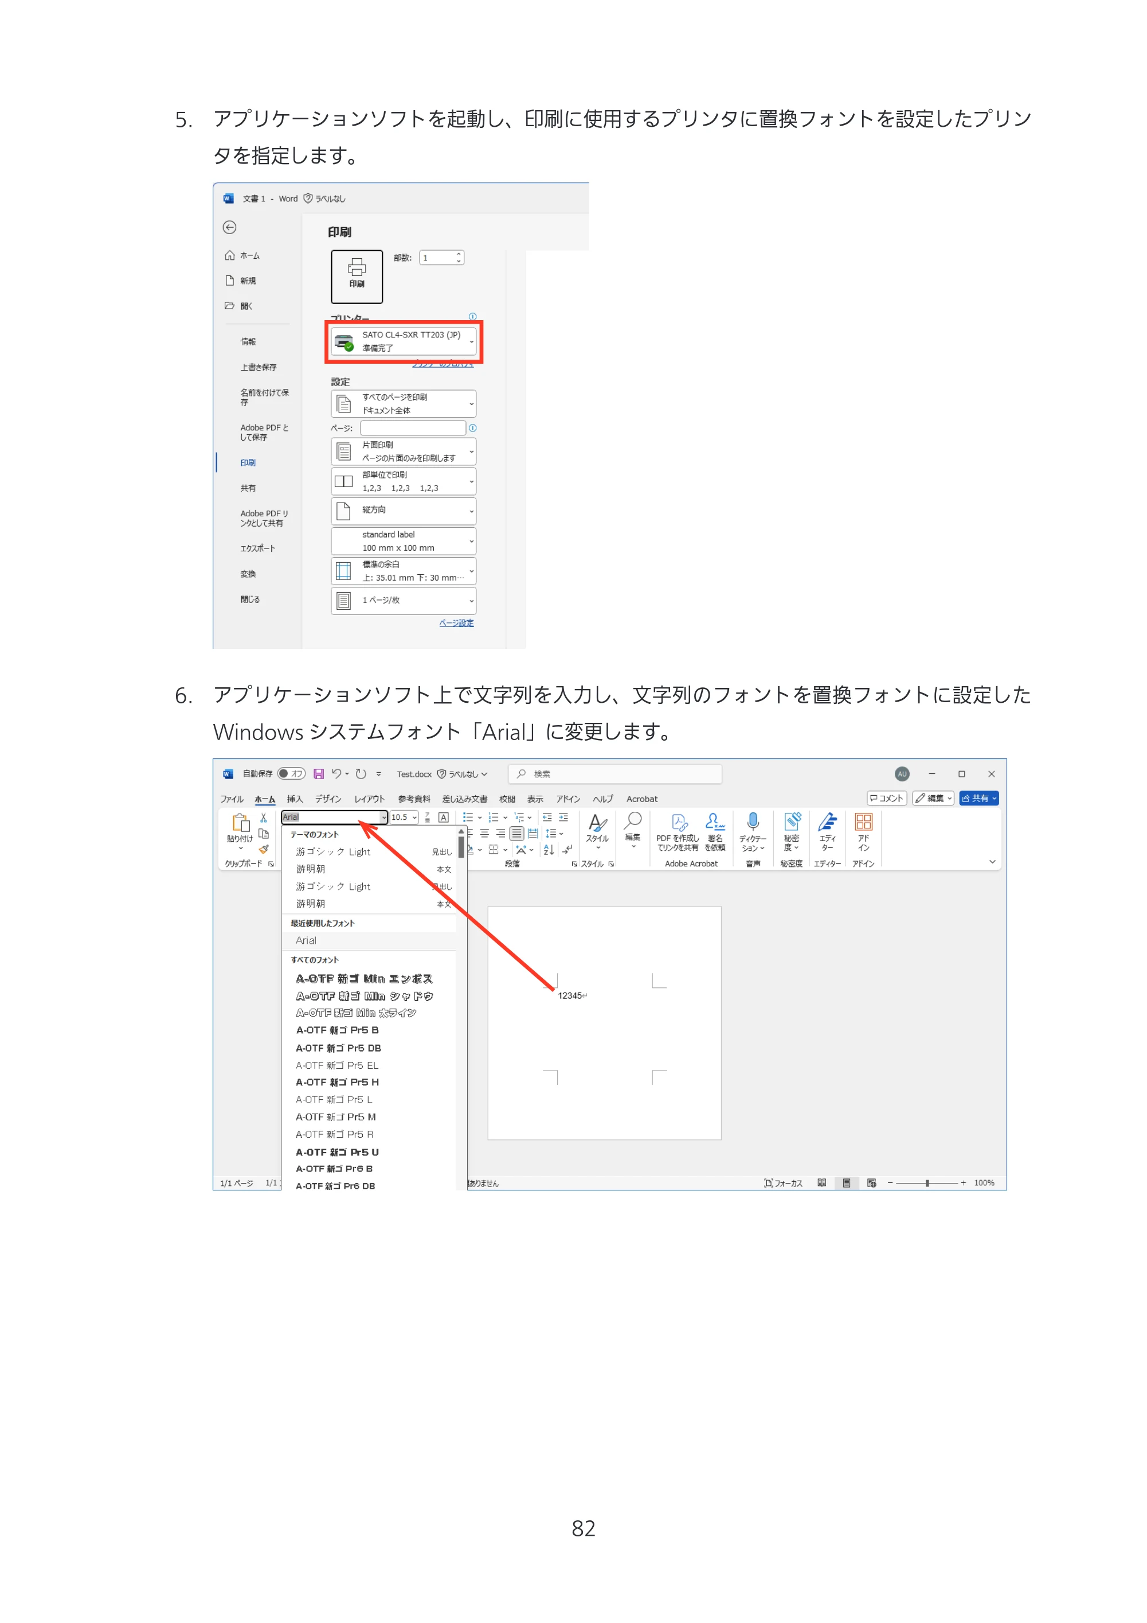Click the numbered list icon
This screenshot has height=1623, width=1147.
click(x=493, y=817)
